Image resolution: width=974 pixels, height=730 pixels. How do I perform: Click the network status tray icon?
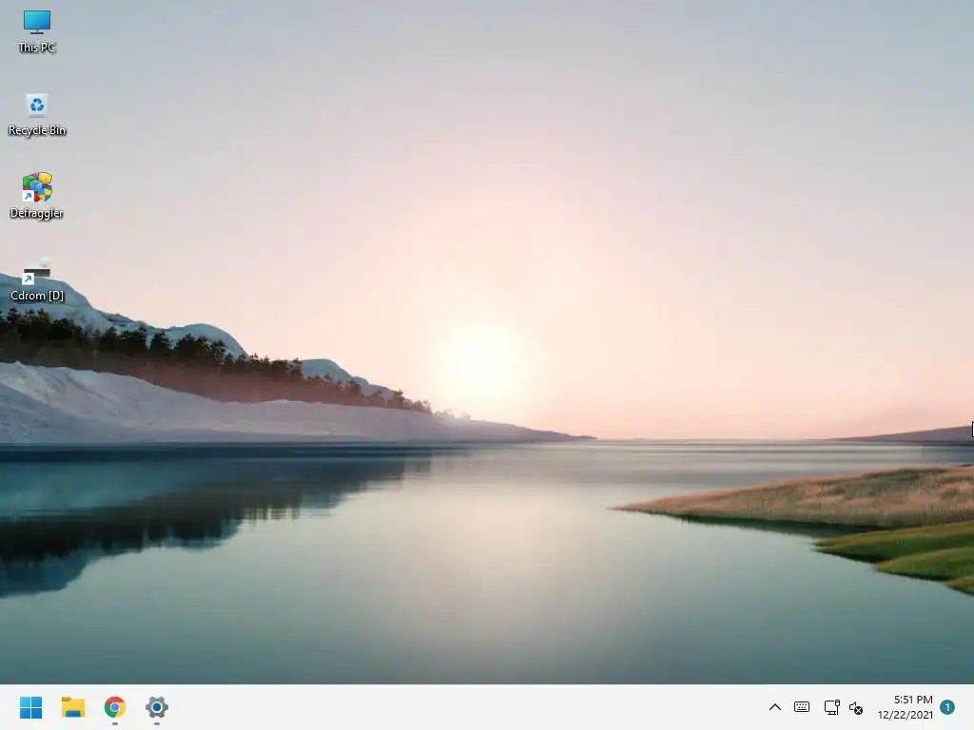click(831, 707)
